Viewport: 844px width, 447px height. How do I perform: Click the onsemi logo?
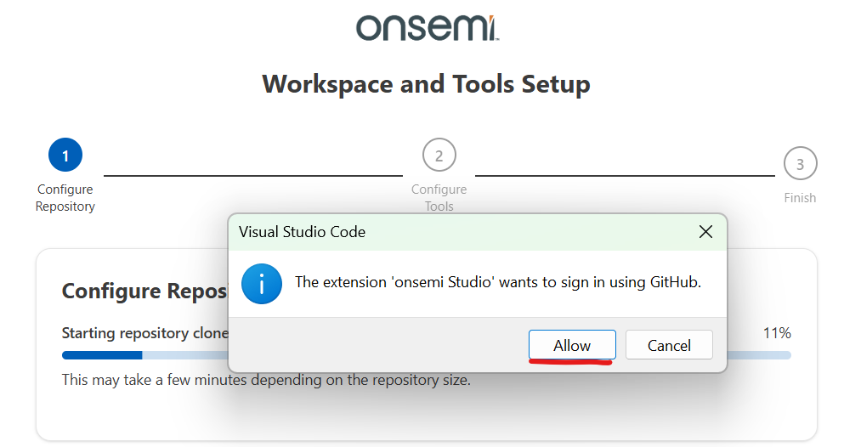[x=427, y=27]
